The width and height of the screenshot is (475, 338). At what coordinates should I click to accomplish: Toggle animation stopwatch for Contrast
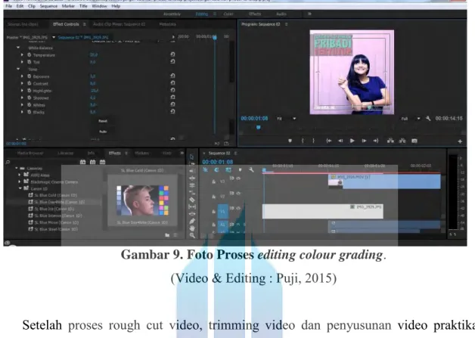pyautogui.click(x=29, y=83)
